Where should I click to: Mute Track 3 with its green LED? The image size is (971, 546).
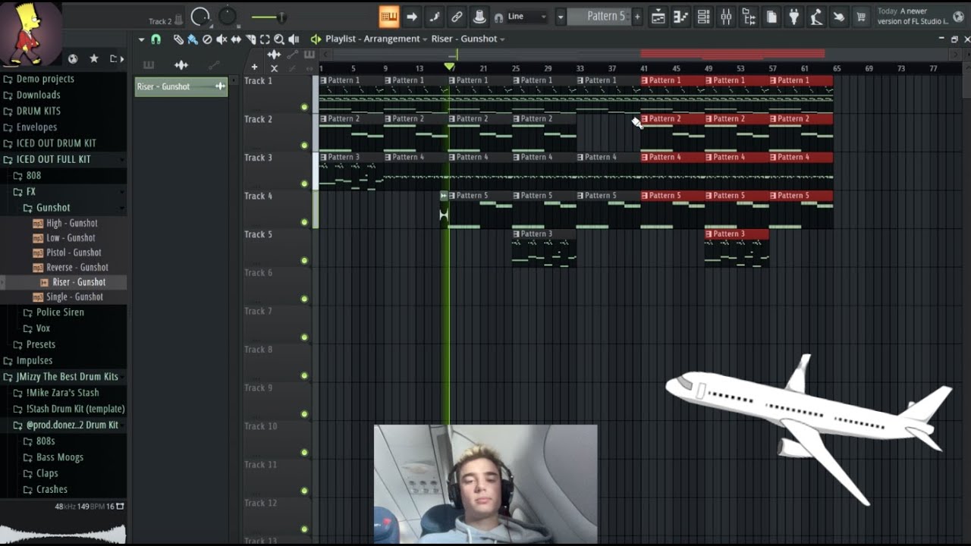[x=304, y=184]
